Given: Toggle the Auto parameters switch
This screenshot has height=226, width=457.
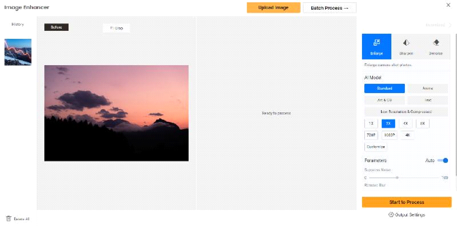Looking at the screenshot, I should click(443, 161).
